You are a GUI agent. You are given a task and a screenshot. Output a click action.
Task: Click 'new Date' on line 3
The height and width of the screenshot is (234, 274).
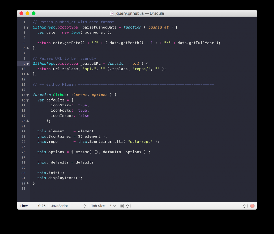(71, 33)
